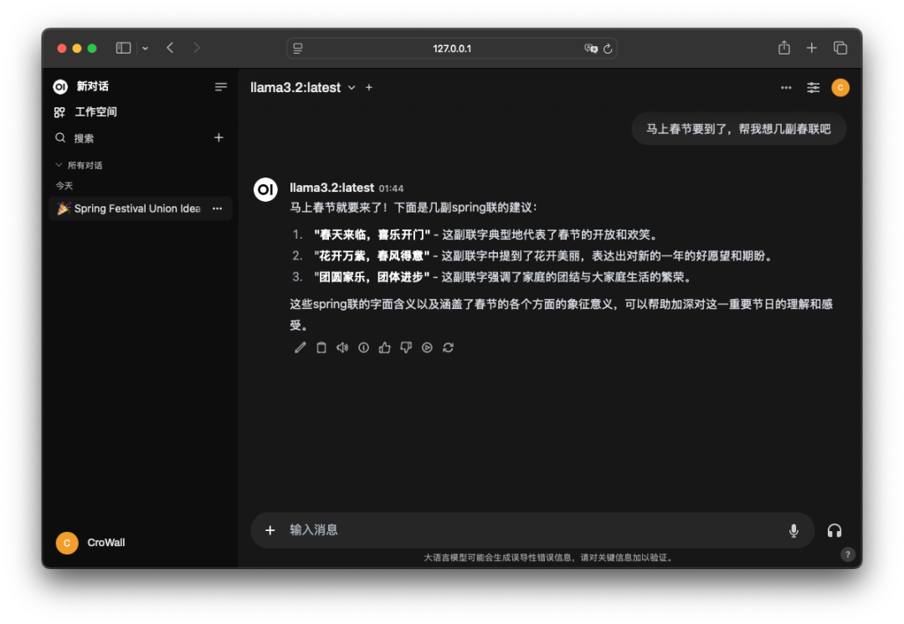Click the couplet text "团圆家乐，团体进步"
This screenshot has width=904, height=624.
tap(372, 277)
